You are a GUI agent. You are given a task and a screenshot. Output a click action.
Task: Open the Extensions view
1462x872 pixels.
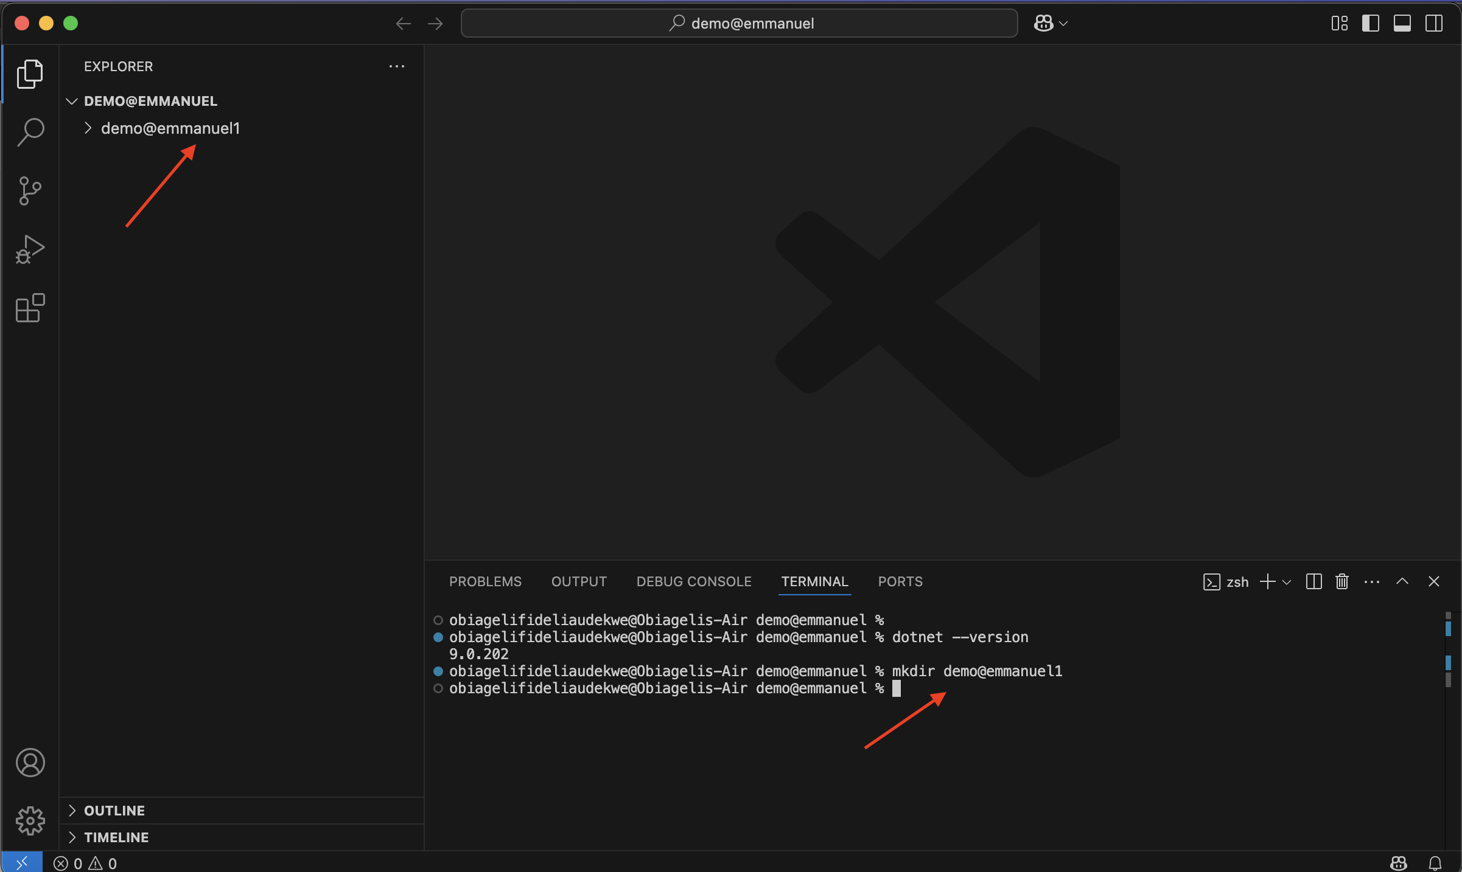[30, 308]
